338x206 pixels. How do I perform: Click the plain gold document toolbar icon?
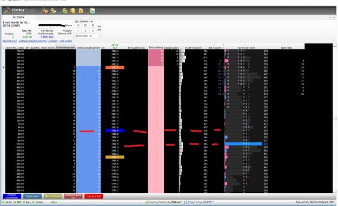coord(73,11)
